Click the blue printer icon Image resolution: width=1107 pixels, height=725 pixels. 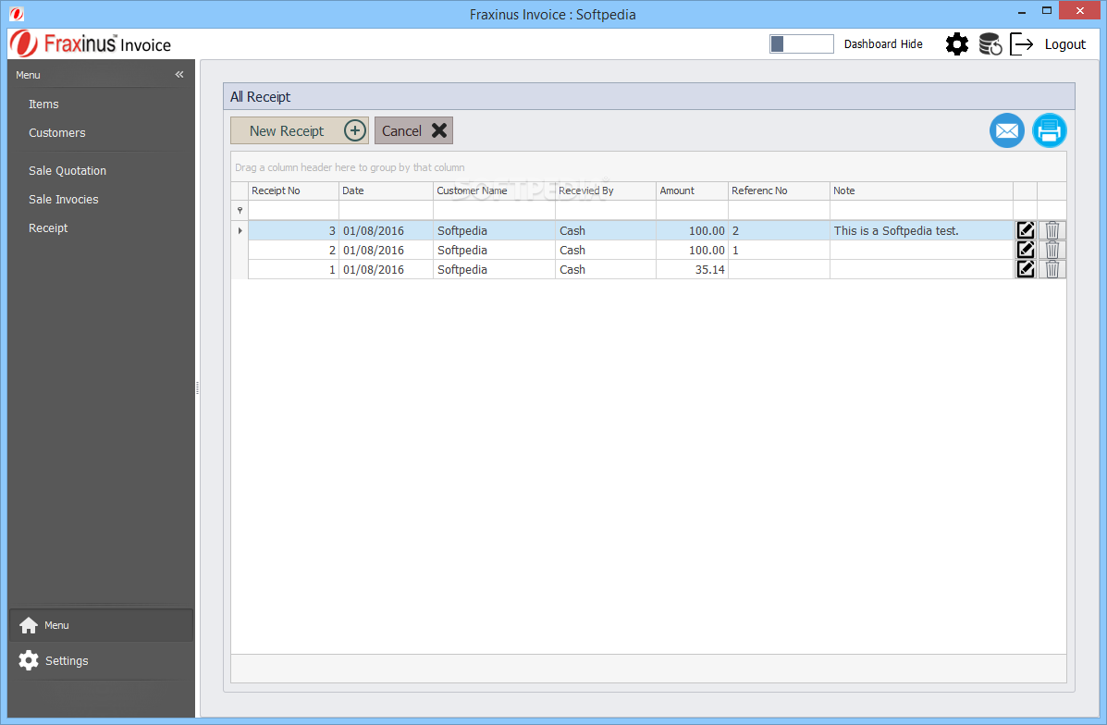click(x=1049, y=130)
